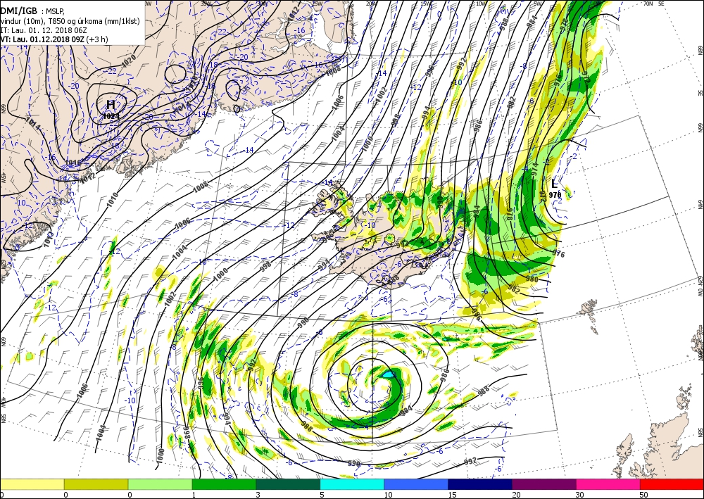Click the '10W' longitude label
Viewport: 704px width, 499px height.
(481, 3)
